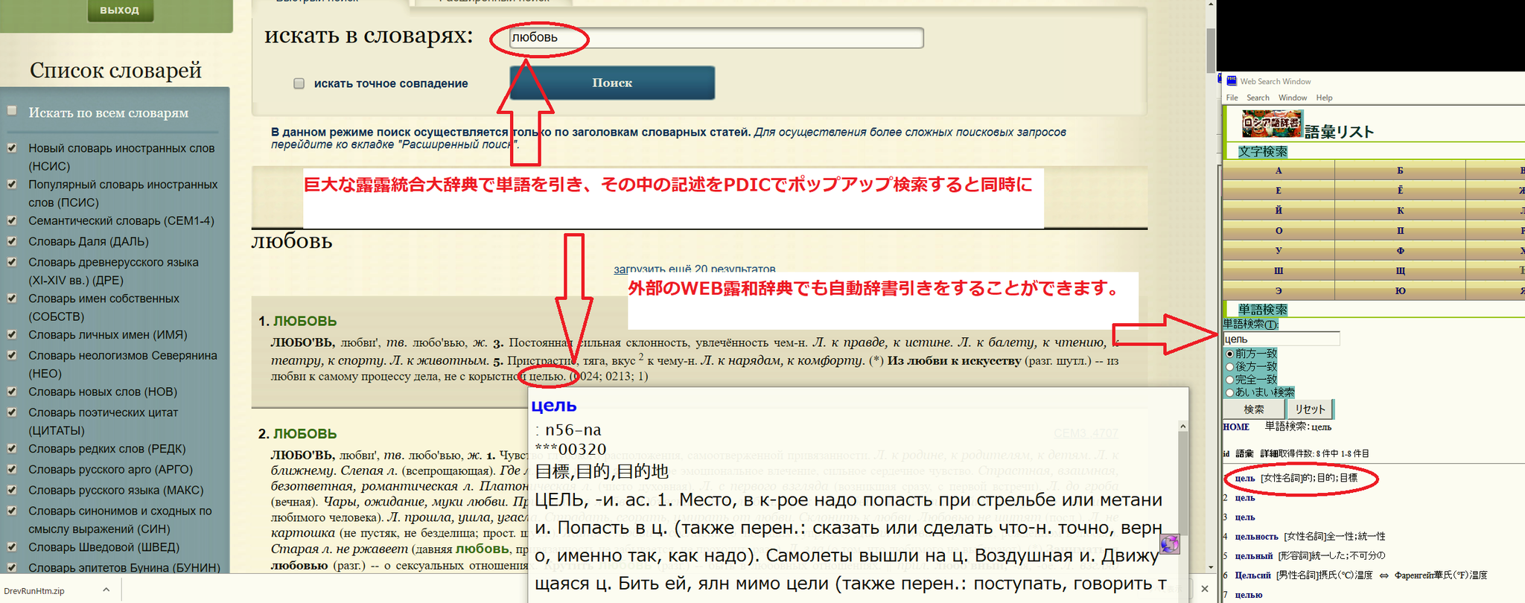Click letter Б in the 文字検索 grid
The height and width of the screenshot is (603, 1525).
coord(1400,170)
